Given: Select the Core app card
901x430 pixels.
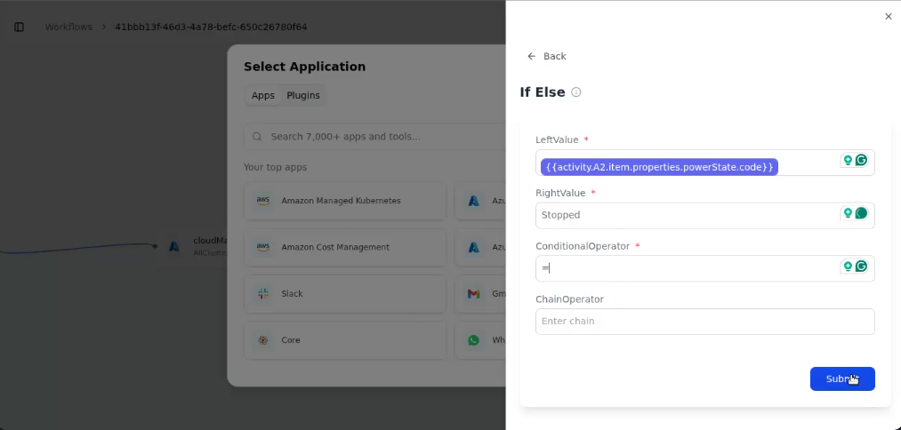Looking at the screenshot, I should [x=345, y=340].
